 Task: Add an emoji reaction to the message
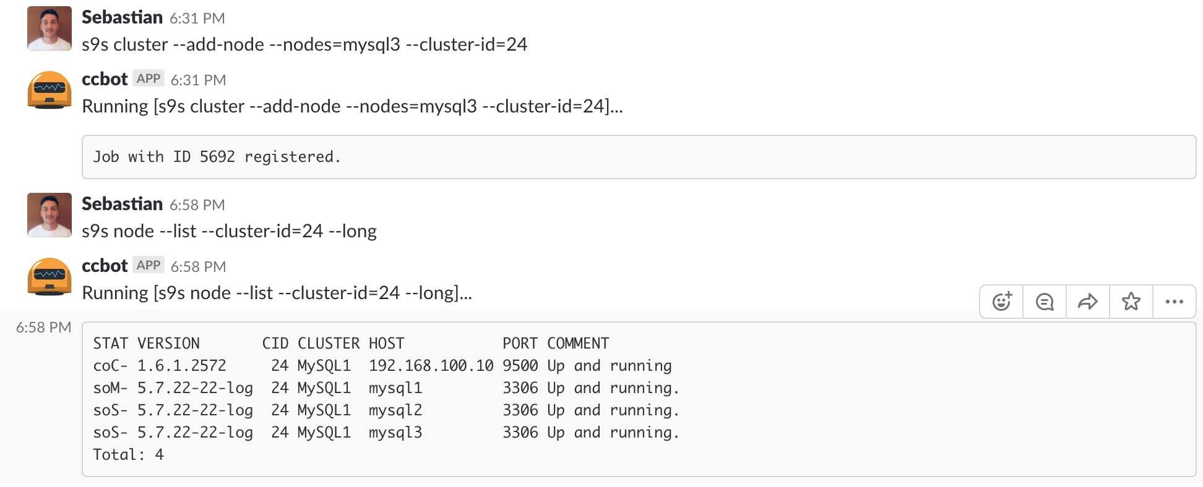(1002, 302)
